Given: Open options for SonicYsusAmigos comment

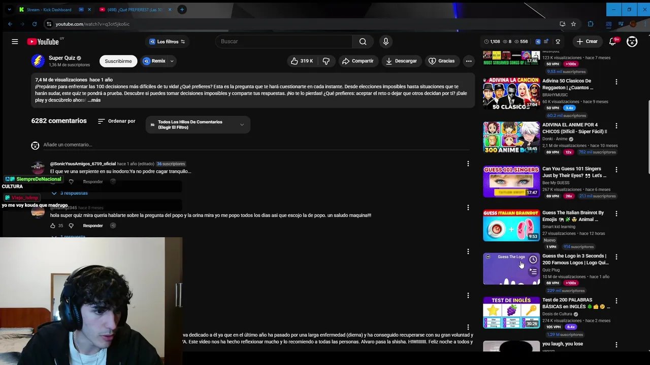Looking at the screenshot, I should tap(468, 164).
